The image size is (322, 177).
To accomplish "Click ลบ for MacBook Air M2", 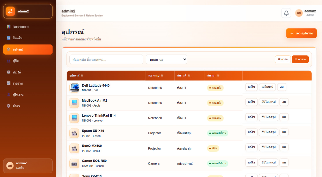I will (x=284, y=102).
